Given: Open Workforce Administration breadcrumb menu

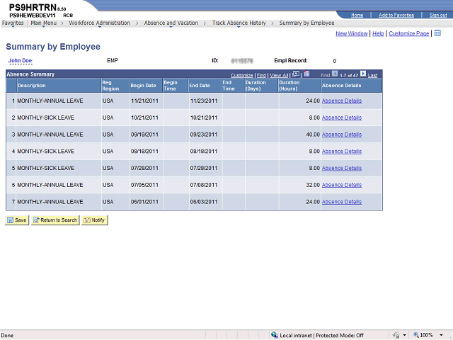Looking at the screenshot, I should pyautogui.click(x=99, y=23).
